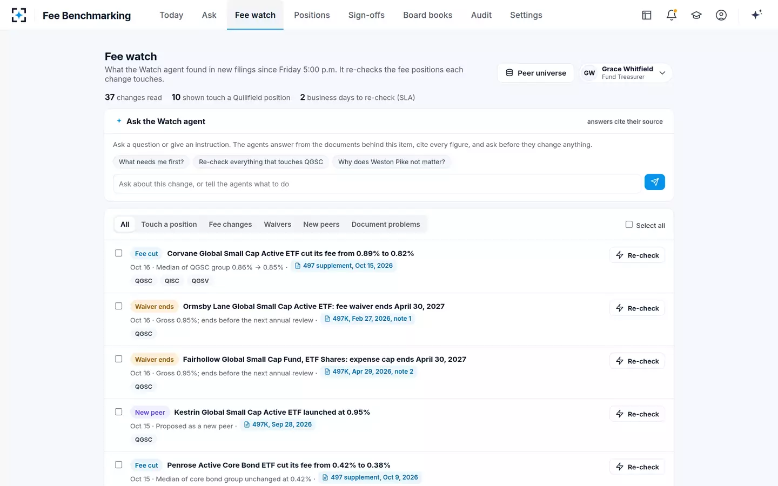Open the layout panel icon

point(647,15)
